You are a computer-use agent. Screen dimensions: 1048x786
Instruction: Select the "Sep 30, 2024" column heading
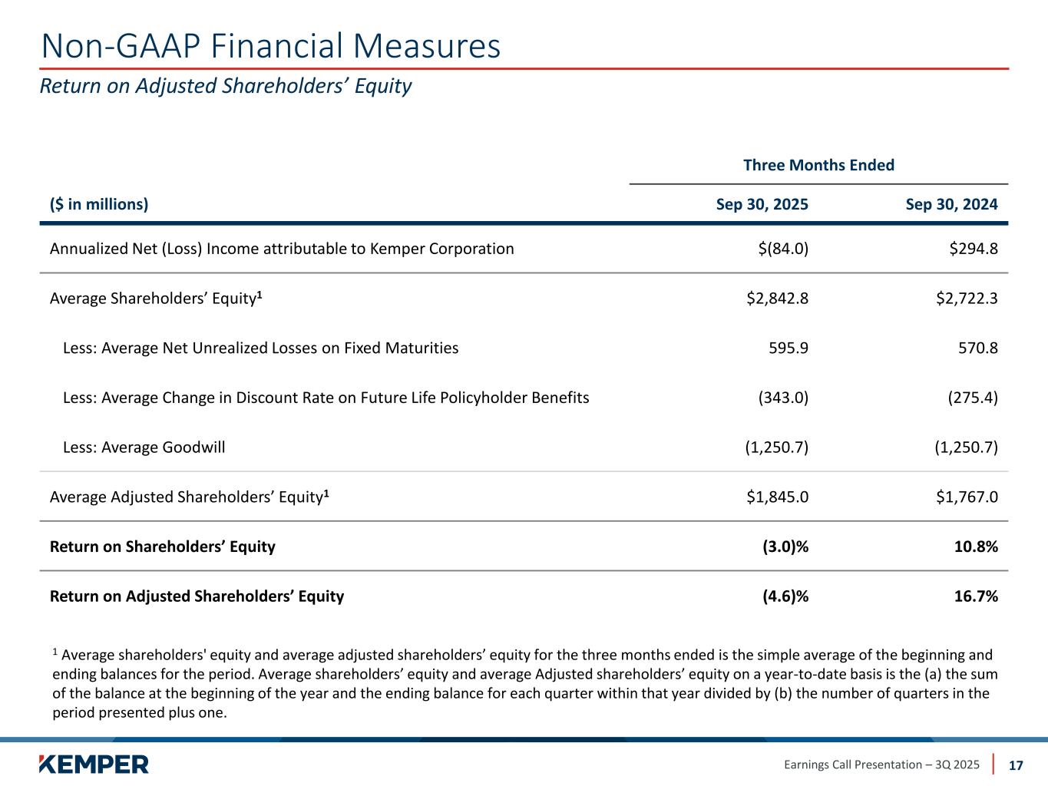[951, 204]
